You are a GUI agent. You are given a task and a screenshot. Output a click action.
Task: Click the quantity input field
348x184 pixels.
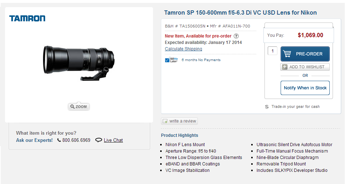coord(272,51)
